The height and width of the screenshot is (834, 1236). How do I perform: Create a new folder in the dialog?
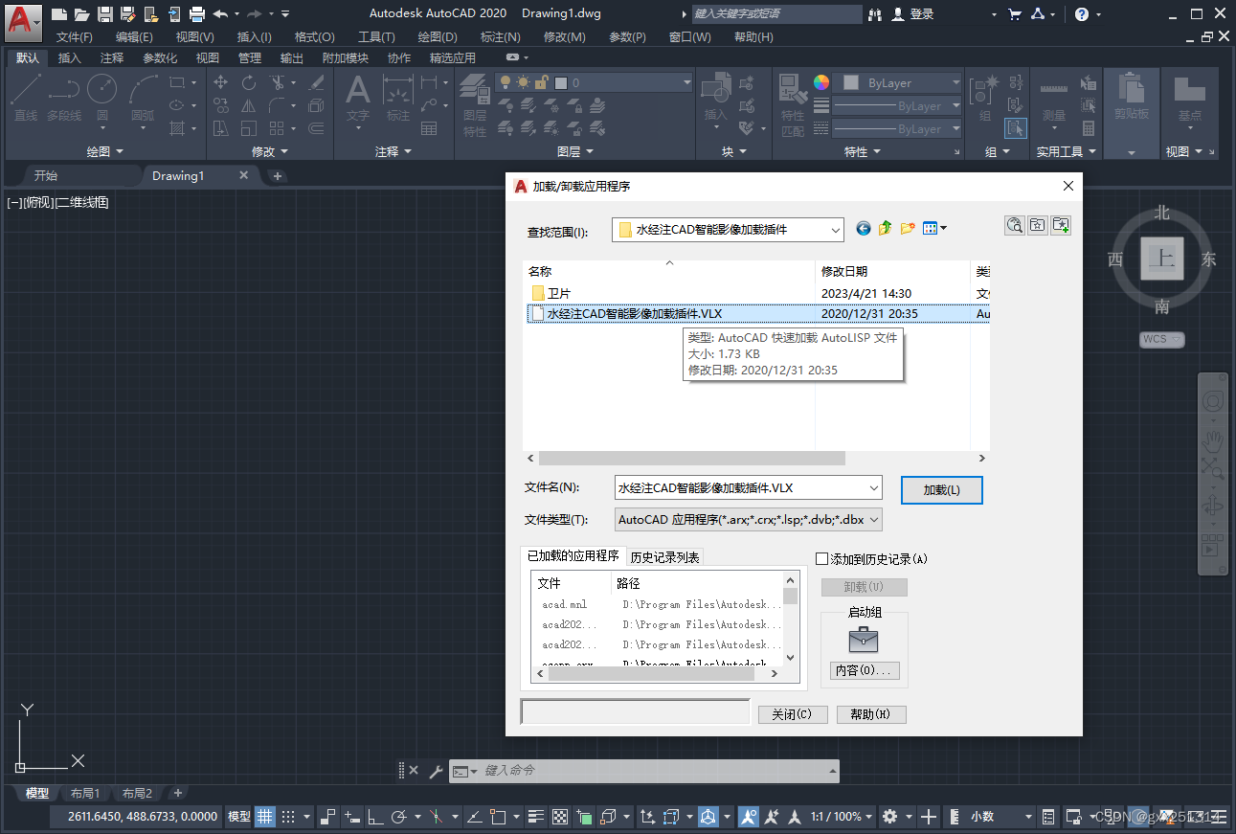907,228
